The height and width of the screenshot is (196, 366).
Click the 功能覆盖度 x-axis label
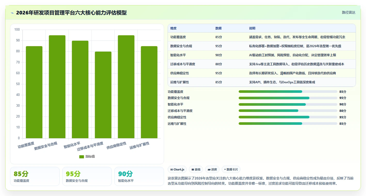tap(26, 145)
